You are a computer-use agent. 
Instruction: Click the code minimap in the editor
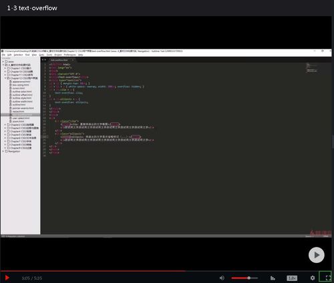click(x=312, y=68)
